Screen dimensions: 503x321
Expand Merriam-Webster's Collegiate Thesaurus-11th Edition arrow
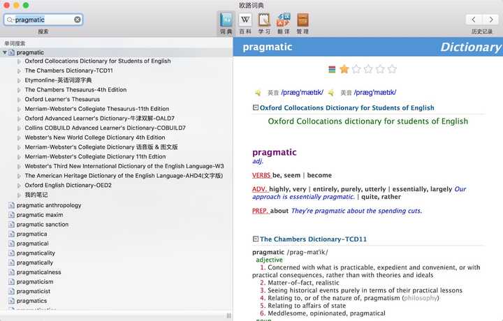coord(19,109)
